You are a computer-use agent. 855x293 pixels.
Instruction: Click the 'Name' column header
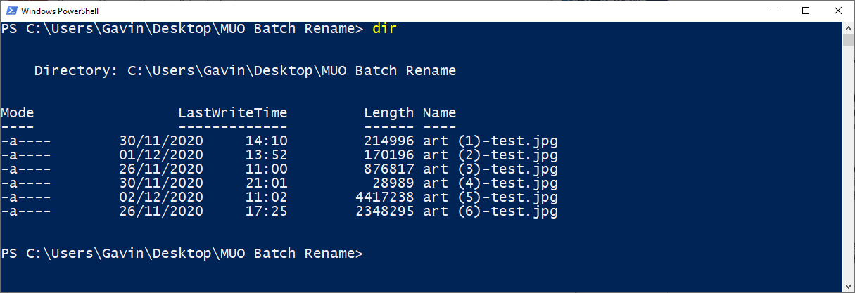(x=439, y=112)
